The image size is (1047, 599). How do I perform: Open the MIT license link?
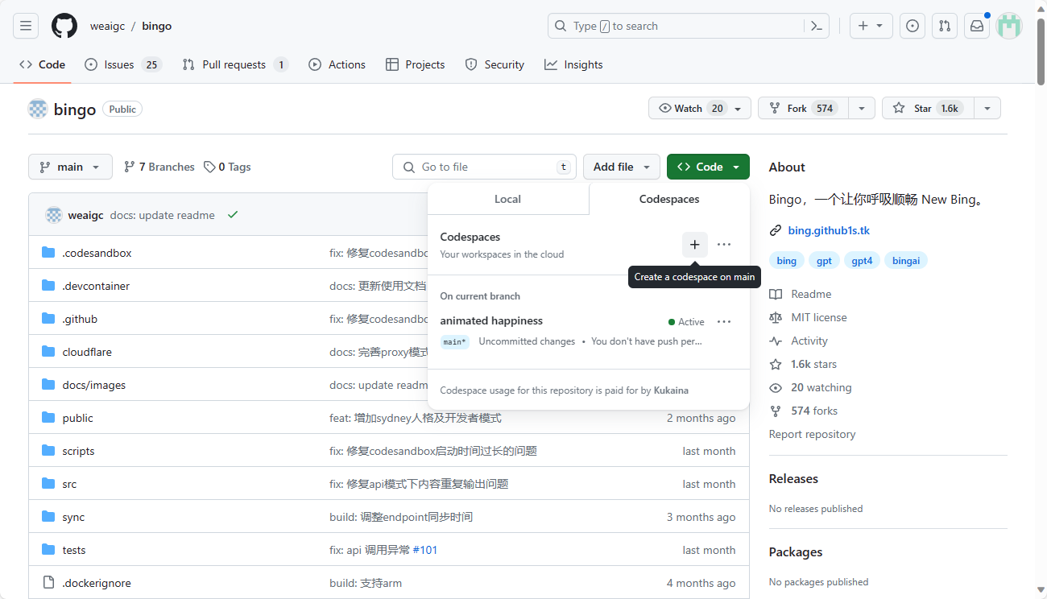coord(819,317)
